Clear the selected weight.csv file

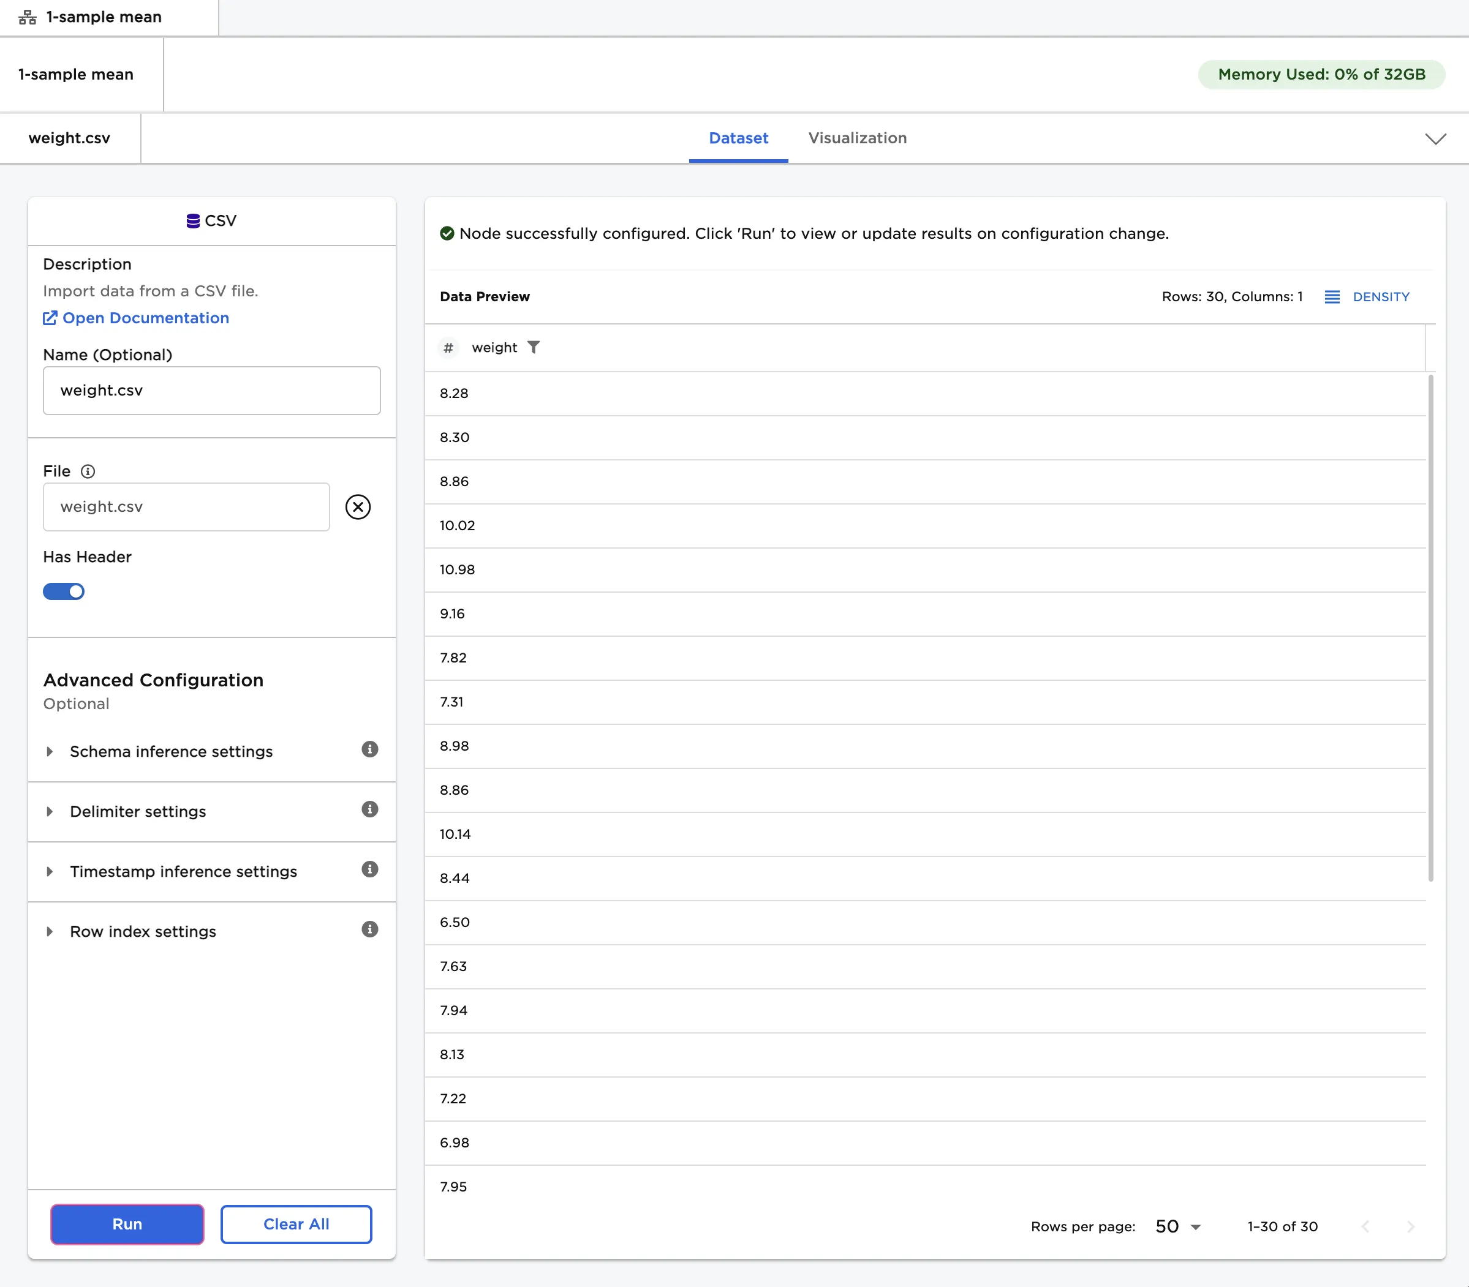tap(357, 507)
